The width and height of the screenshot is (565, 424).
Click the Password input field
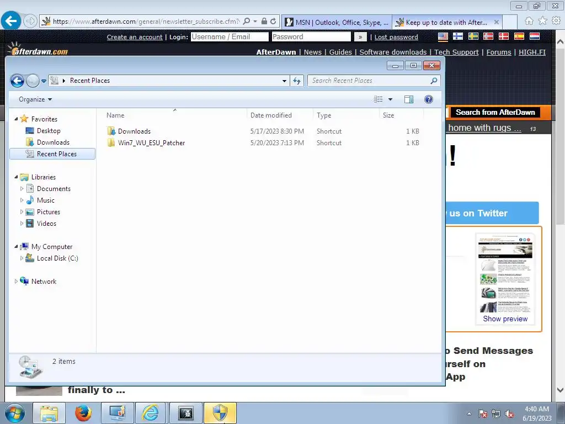pyautogui.click(x=311, y=37)
